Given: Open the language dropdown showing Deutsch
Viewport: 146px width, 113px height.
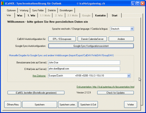Looking at the screenshot, I should 122,29.
